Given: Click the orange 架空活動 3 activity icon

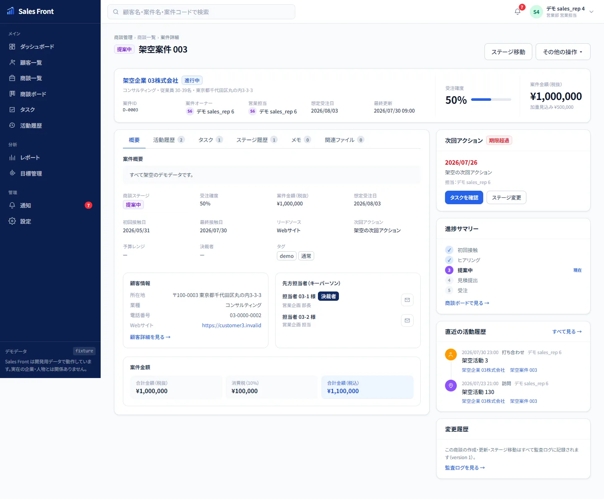Looking at the screenshot, I should (x=451, y=355).
